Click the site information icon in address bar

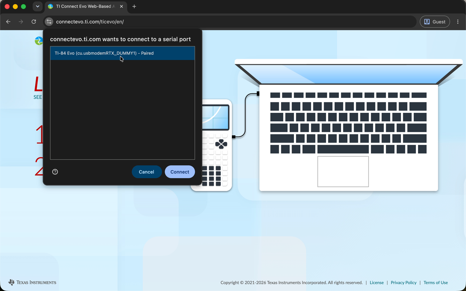pyautogui.click(x=49, y=22)
